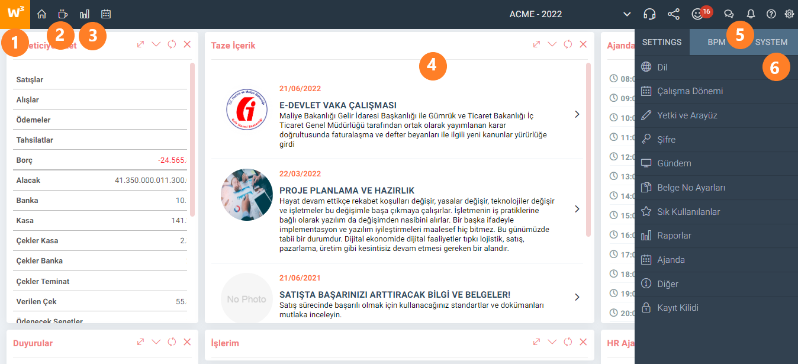Screen dimensions: 798x364
Task: Close the İşlerim panel
Action: point(583,342)
